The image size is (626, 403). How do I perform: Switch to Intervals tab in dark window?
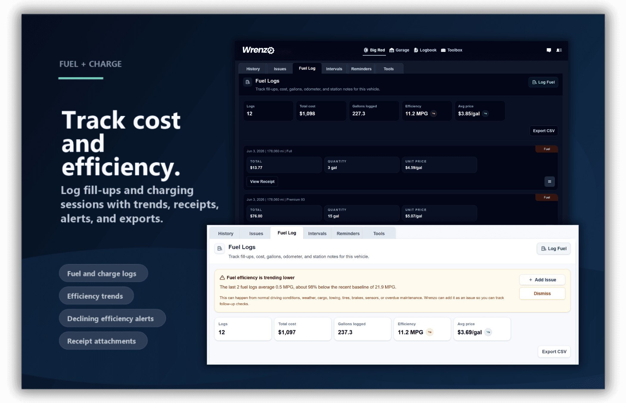[334, 69]
